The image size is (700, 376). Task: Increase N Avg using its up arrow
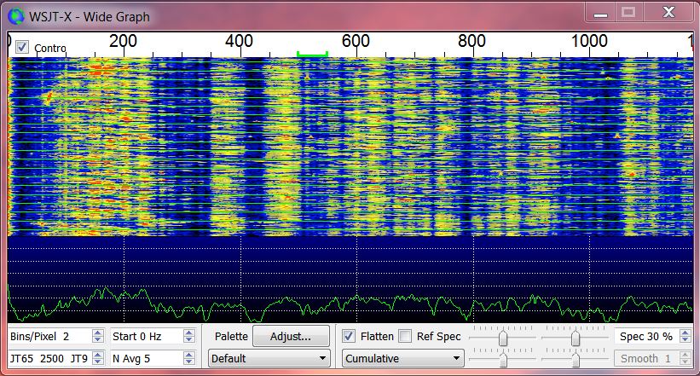[189, 355]
